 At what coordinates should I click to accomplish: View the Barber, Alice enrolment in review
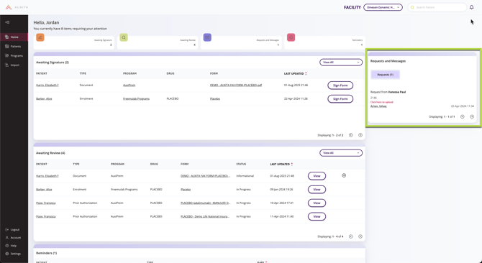pos(317,190)
